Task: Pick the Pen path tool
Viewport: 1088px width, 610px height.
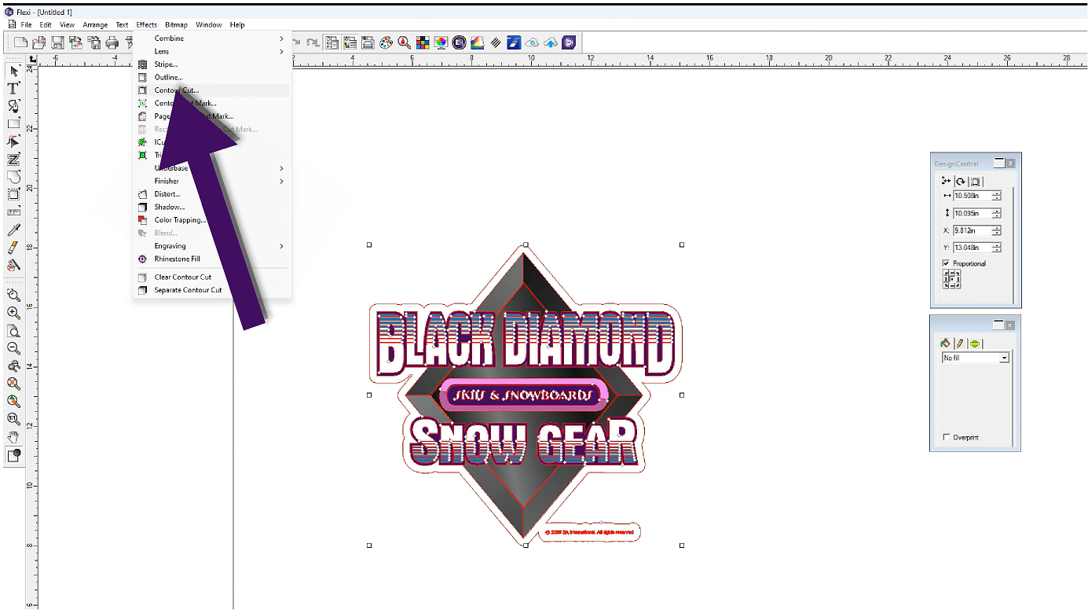Action: pyautogui.click(x=13, y=106)
